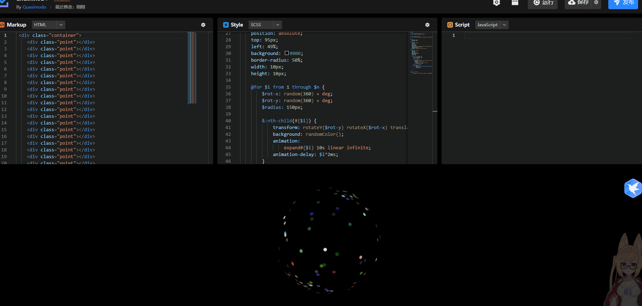
Task: Click the #000 color preview swatch
Action: coord(287,53)
